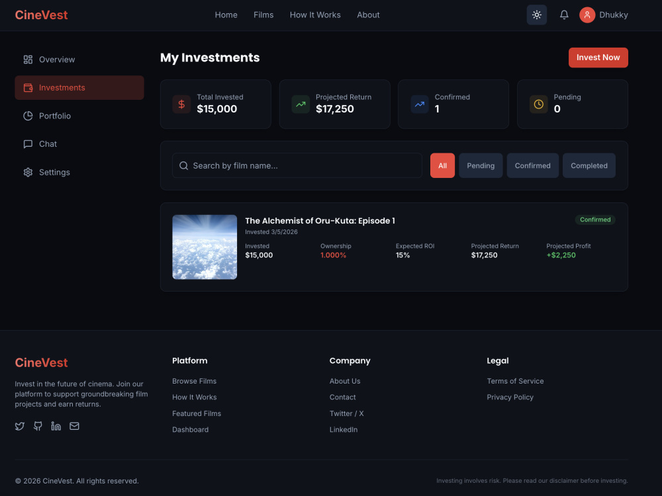Open Dashboard footer link

click(191, 429)
